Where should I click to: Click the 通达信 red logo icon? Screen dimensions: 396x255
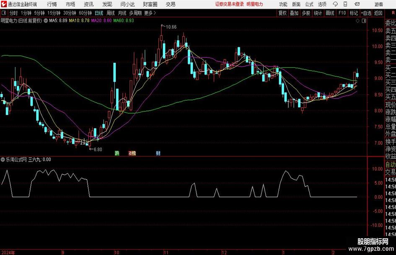click(x=4, y=4)
